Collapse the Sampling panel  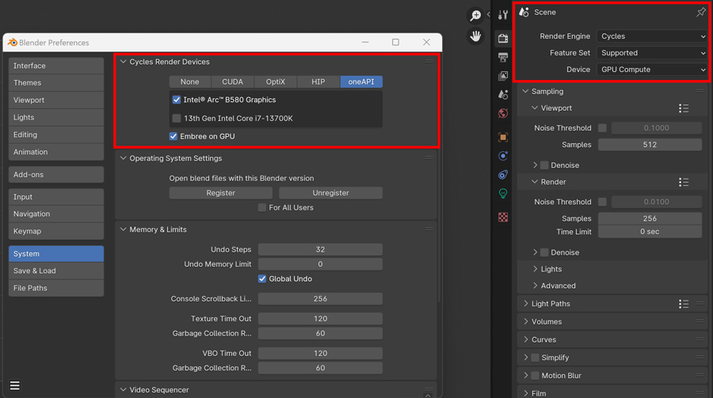[526, 91]
